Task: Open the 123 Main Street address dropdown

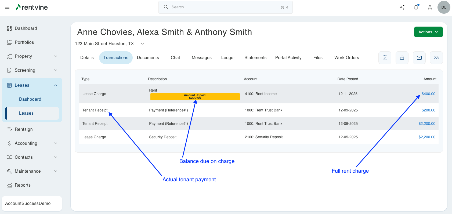Action: coord(143,44)
